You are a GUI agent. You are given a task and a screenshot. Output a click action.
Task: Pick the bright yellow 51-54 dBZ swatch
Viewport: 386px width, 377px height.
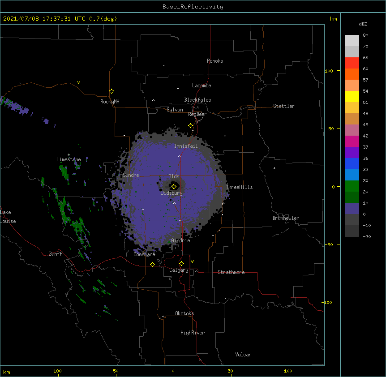(x=352, y=96)
